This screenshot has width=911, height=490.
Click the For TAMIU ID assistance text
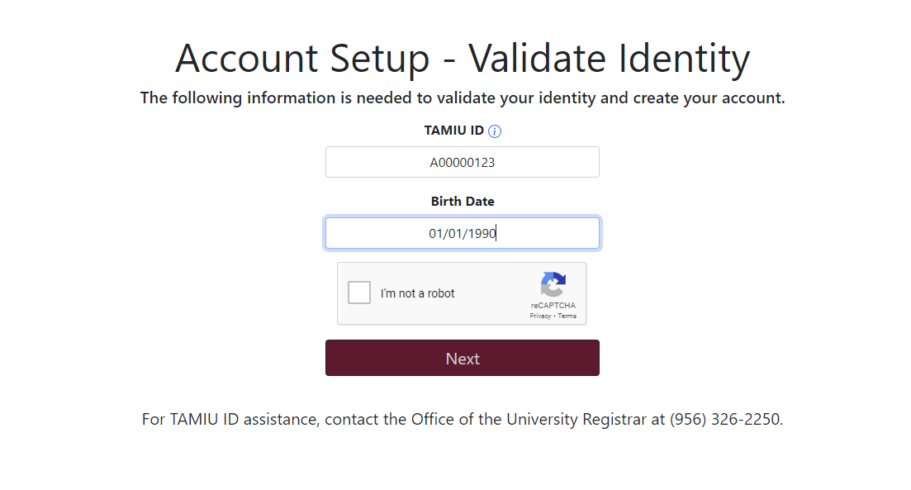(230, 419)
